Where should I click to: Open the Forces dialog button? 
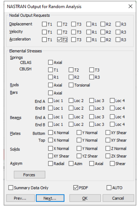pos(29,175)
